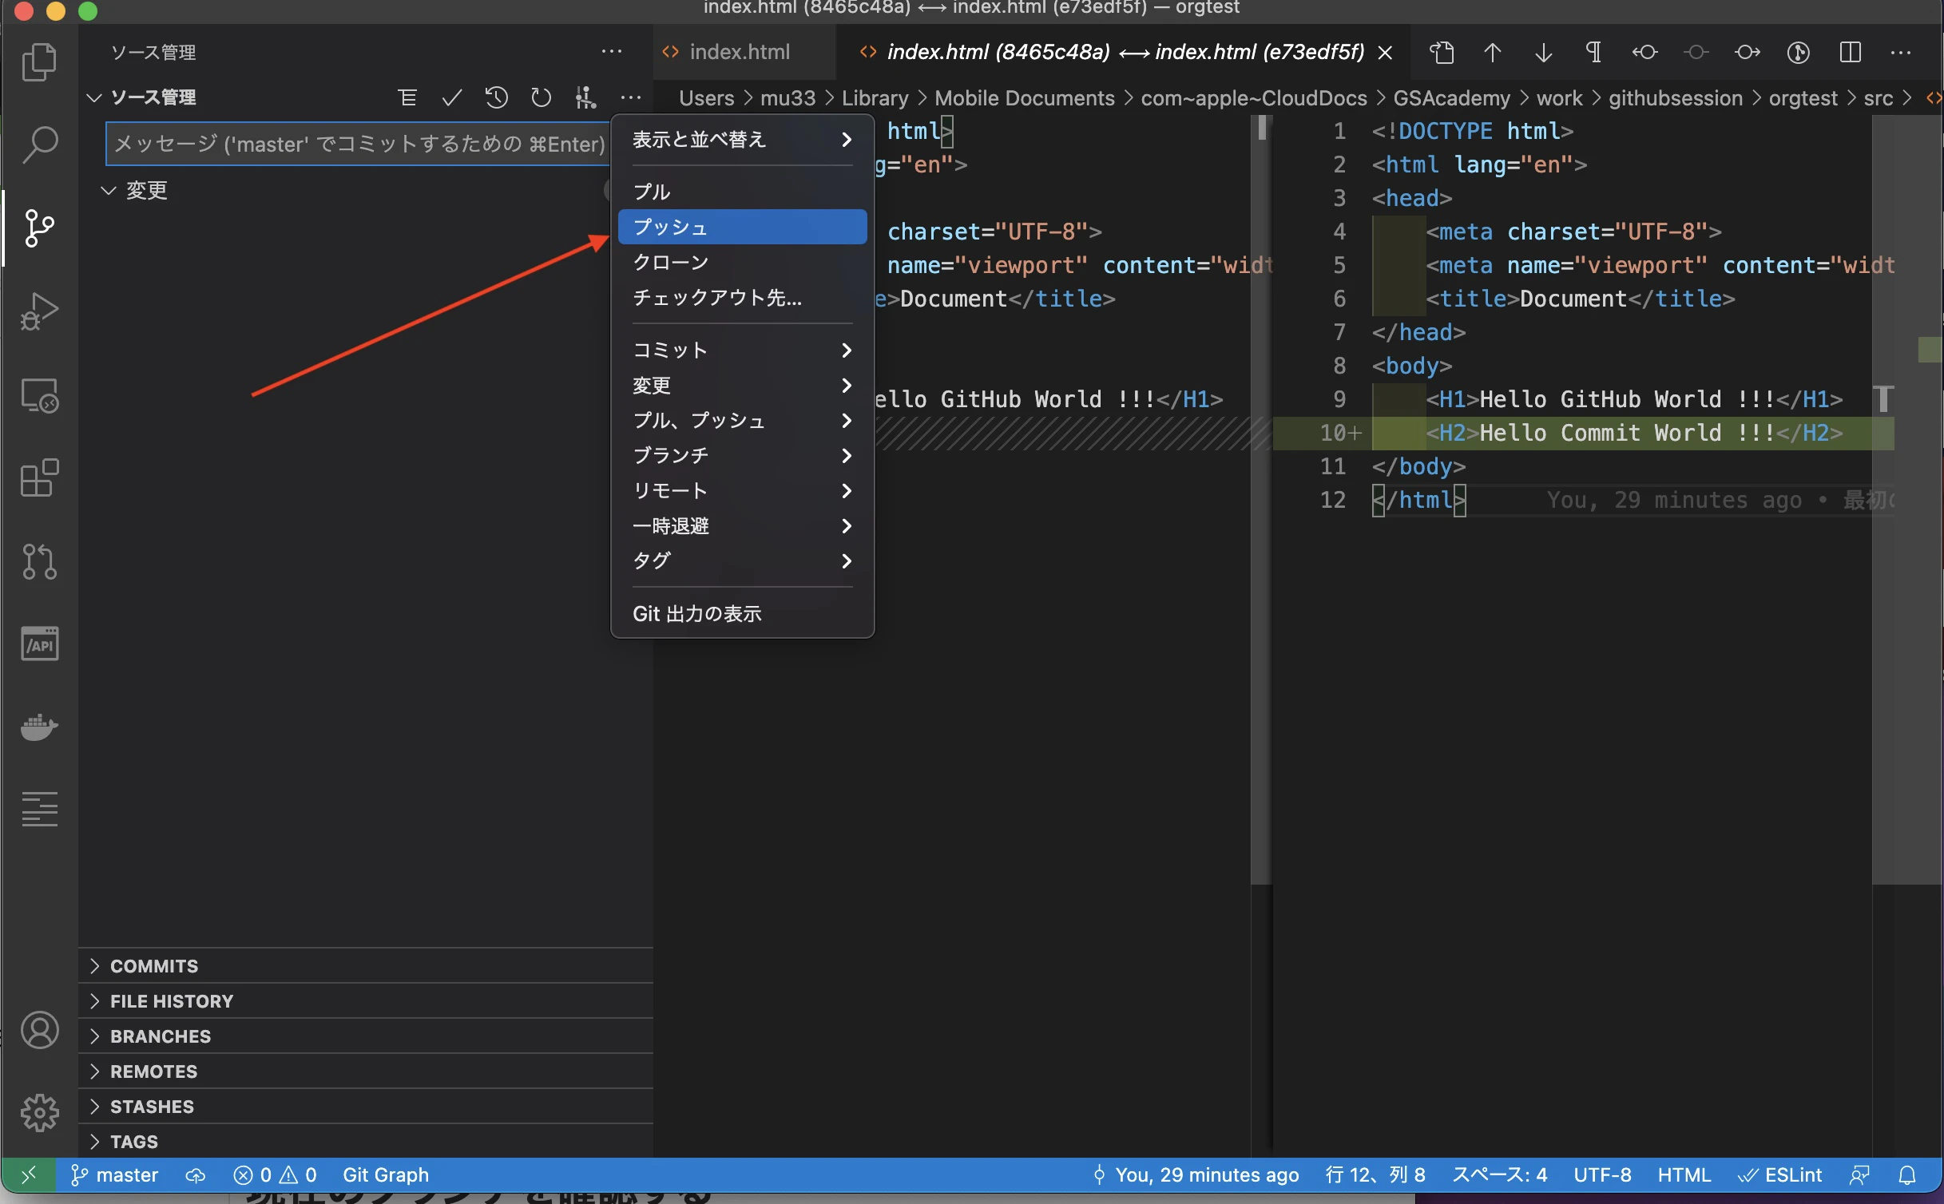The width and height of the screenshot is (1944, 1204).
Task: Expand the COMMITS section
Action: click(366, 966)
